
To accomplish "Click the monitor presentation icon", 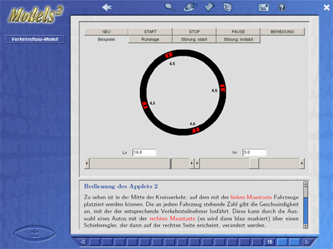I will (263, 7).
